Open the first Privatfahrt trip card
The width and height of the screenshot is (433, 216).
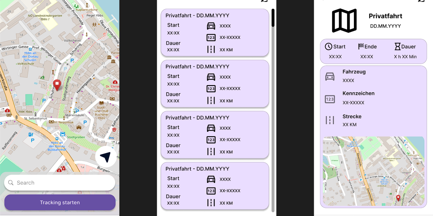click(x=215, y=32)
